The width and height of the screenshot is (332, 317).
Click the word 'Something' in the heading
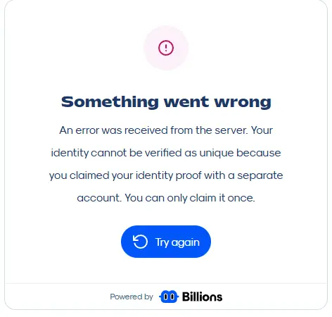pos(110,102)
